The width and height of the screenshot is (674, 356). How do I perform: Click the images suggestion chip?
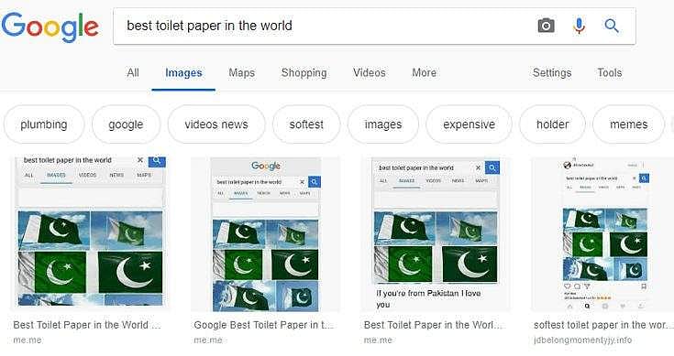(x=383, y=124)
